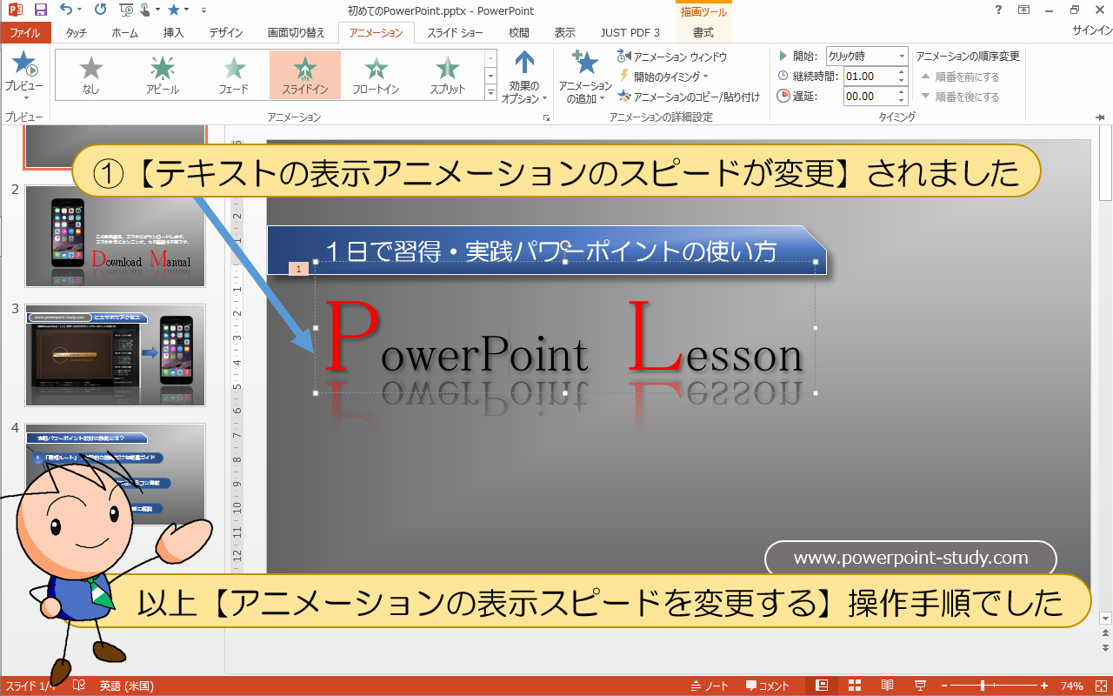Screen dimensions: 1113x696
Task: Click the 遅延 delay field
Action: (870, 96)
